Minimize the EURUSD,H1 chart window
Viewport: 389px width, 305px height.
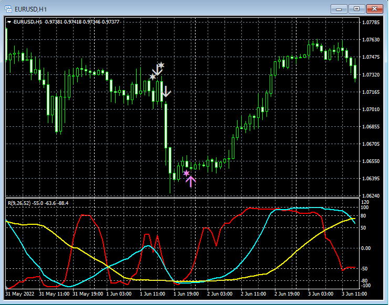[339, 9]
